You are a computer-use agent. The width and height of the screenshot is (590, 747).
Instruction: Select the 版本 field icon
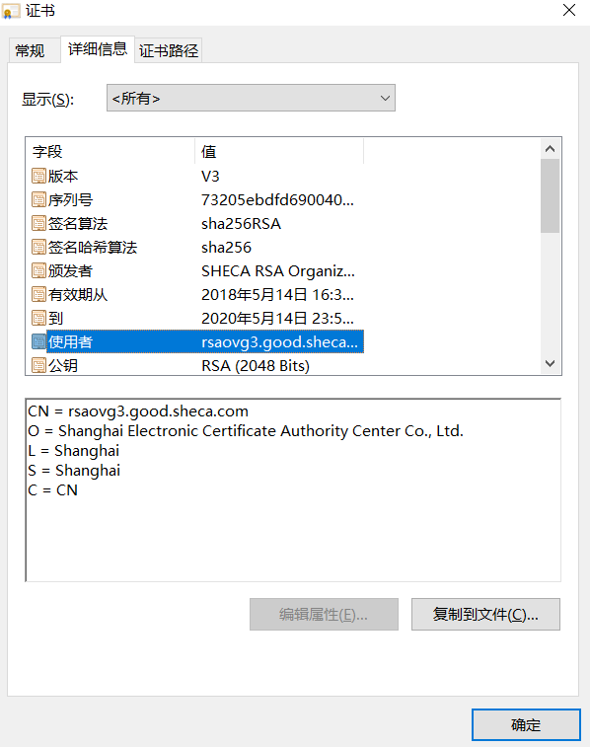[38, 177]
